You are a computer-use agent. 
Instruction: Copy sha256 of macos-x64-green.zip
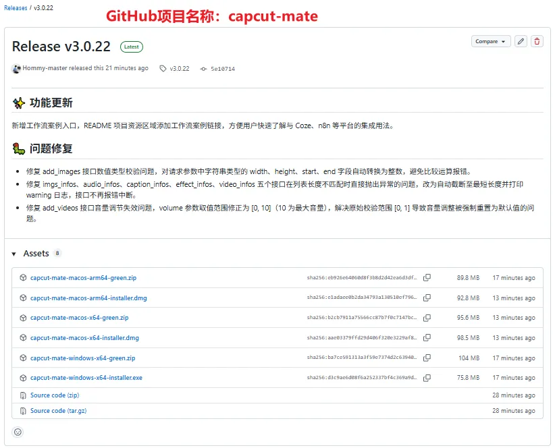coord(427,318)
